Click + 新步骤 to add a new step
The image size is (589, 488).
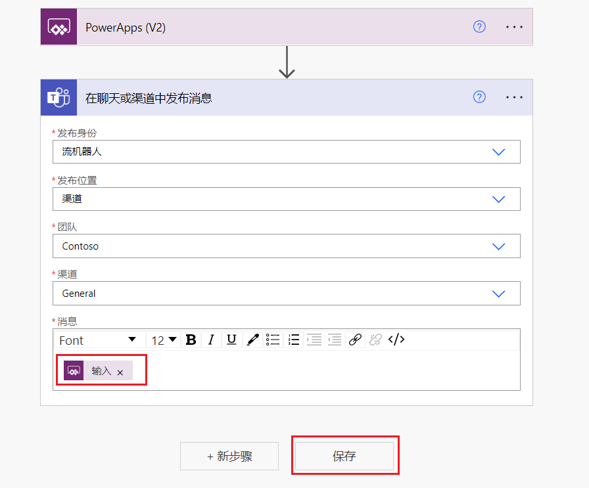click(229, 455)
